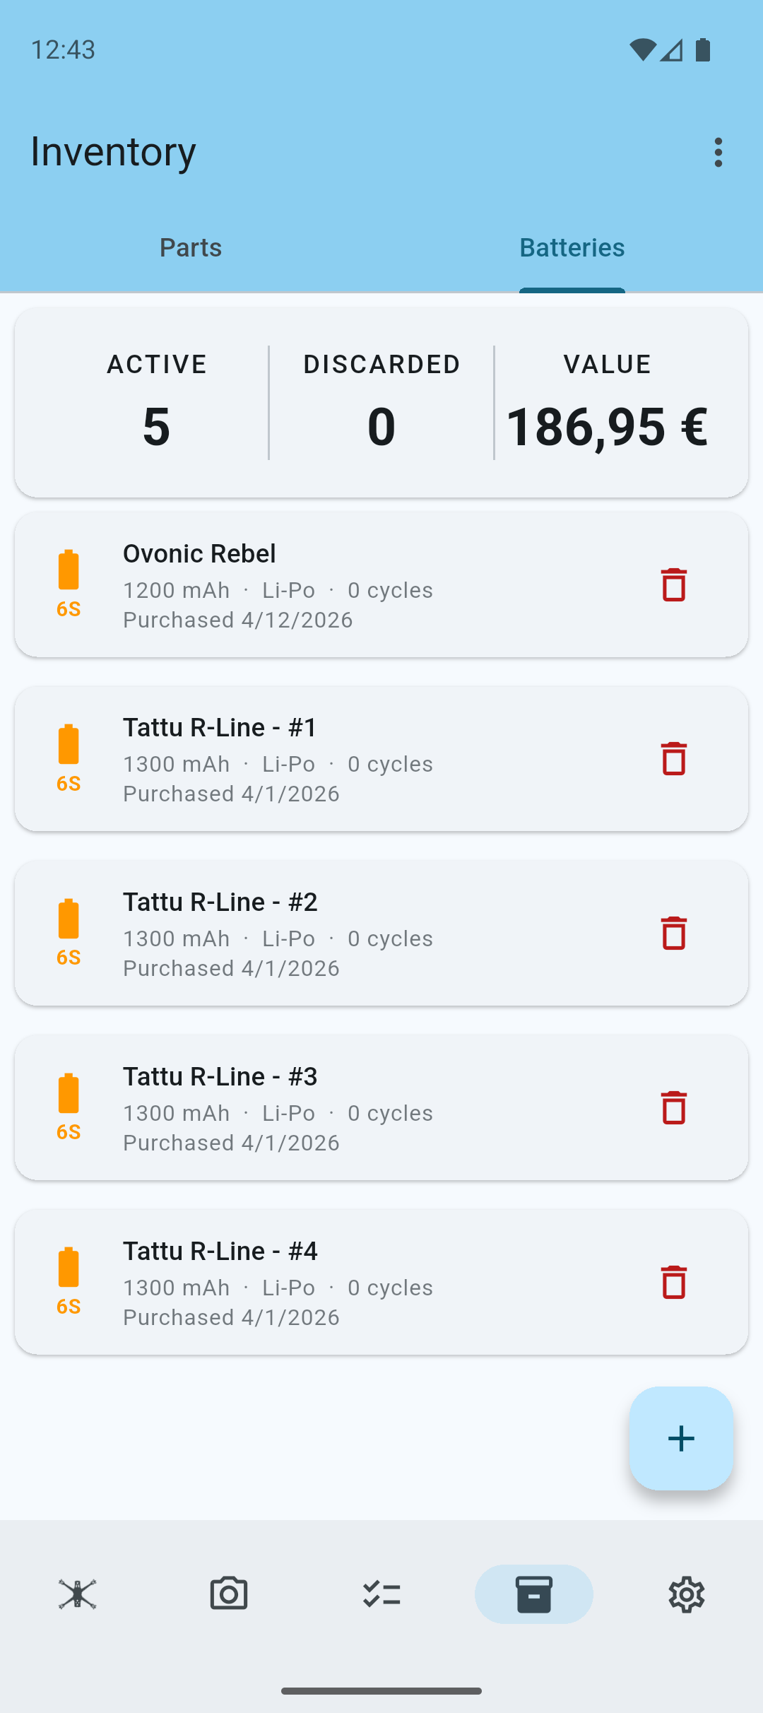The height and width of the screenshot is (1713, 763).
Task: Delete Tattu R-Line #3 battery
Action: 673,1108
